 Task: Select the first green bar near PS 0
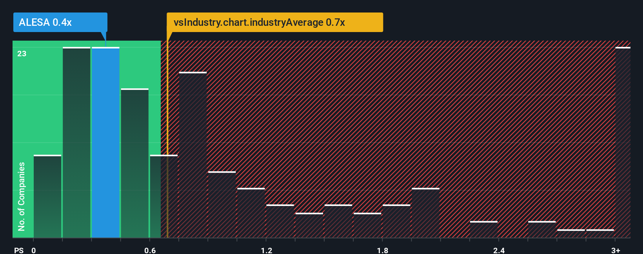[47, 197]
